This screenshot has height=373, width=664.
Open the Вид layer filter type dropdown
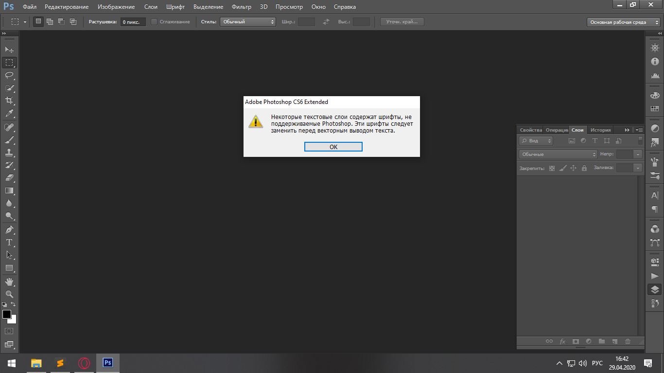click(536, 141)
